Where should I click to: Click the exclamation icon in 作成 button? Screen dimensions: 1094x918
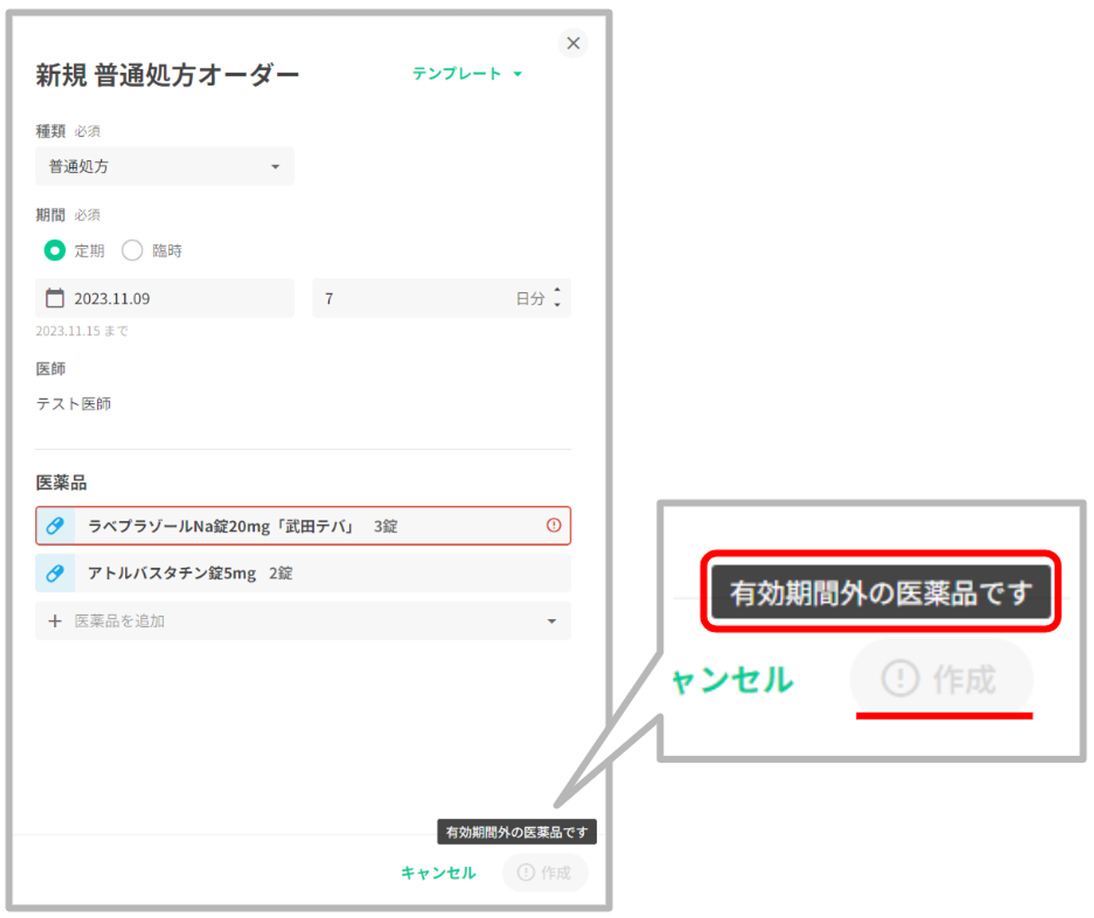pos(526,872)
